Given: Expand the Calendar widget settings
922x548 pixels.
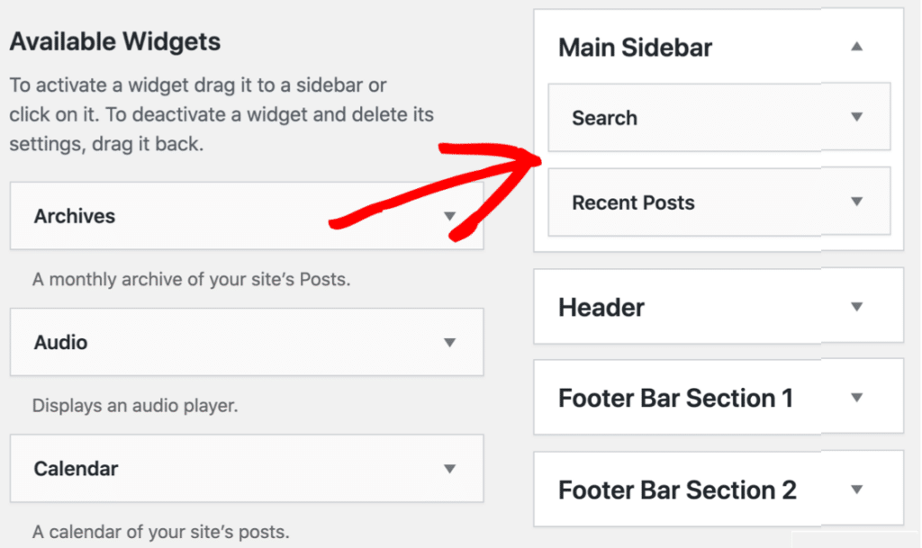Looking at the screenshot, I should (449, 469).
